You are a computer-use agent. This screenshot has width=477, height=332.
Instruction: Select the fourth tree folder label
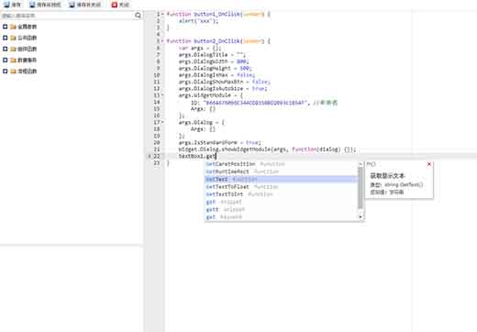tap(27, 60)
